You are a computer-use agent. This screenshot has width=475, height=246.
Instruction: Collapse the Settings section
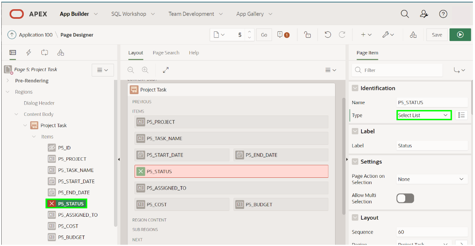[355, 161]
